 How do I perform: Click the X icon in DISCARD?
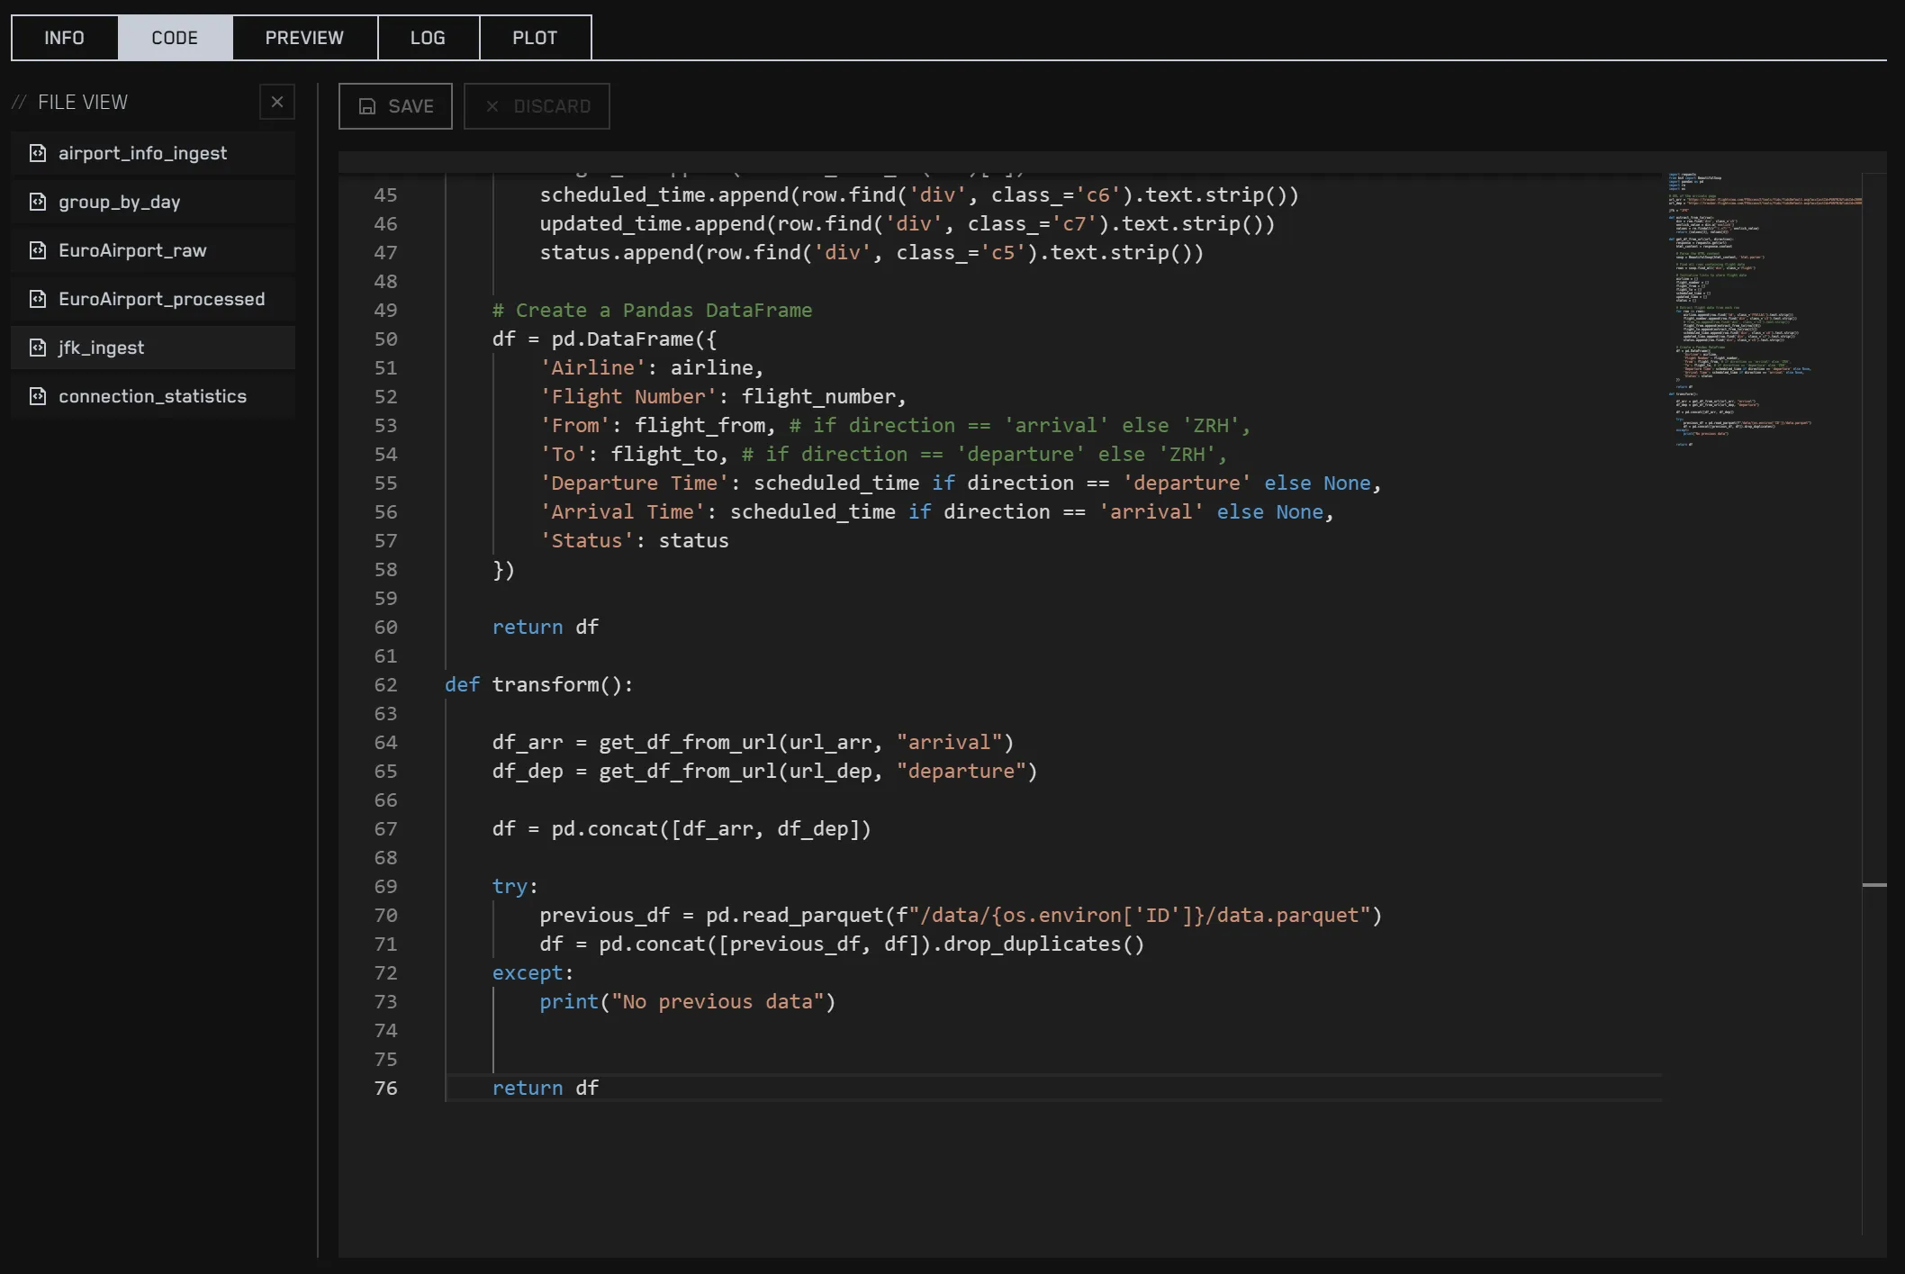[492, 106]
